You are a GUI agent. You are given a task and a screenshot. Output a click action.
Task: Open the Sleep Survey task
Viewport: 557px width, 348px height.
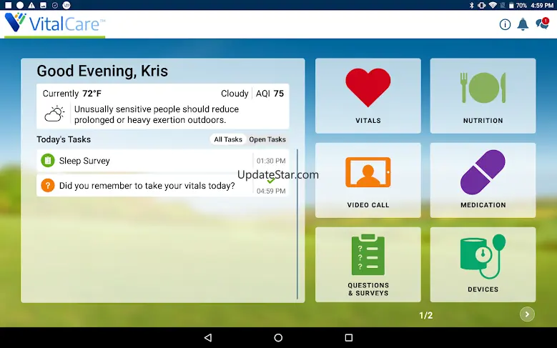click(x=143, y=161)
